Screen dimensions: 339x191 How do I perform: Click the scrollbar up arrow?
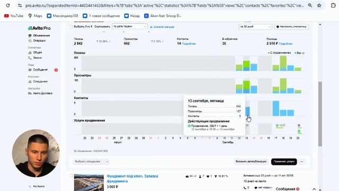(x=320, y=24)
